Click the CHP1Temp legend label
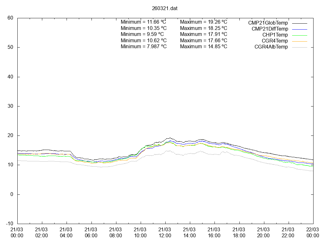The height and width of the screenshot is (242, 323). click(x=275, y=35)
